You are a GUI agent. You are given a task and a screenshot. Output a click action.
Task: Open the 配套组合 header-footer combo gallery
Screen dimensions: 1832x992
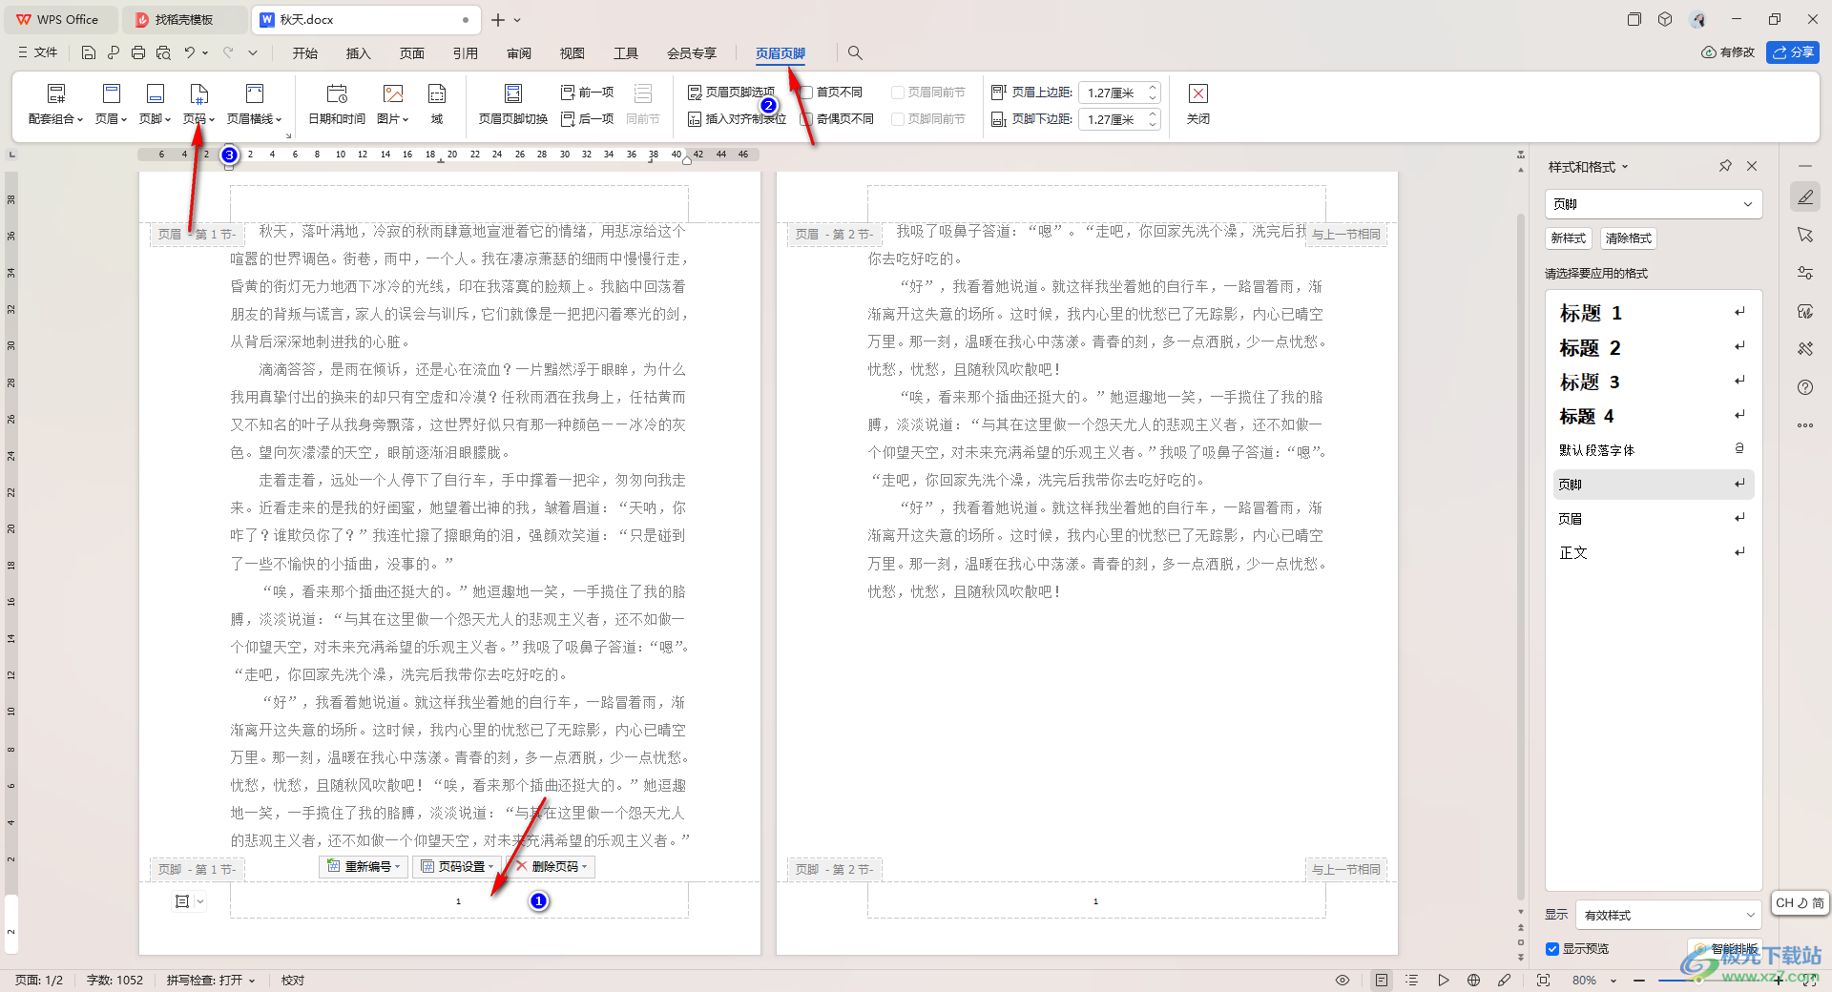[55, 104]
